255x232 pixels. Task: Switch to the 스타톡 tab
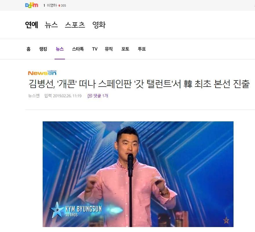pos(78,49)
